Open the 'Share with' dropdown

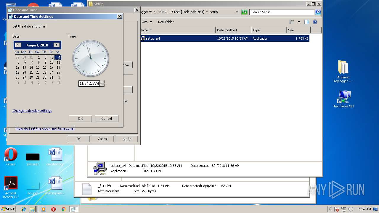[147, 22]
